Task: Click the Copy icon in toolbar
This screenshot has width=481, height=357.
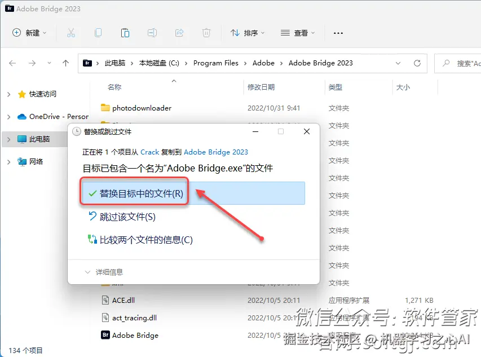Action: click(98, 33)
